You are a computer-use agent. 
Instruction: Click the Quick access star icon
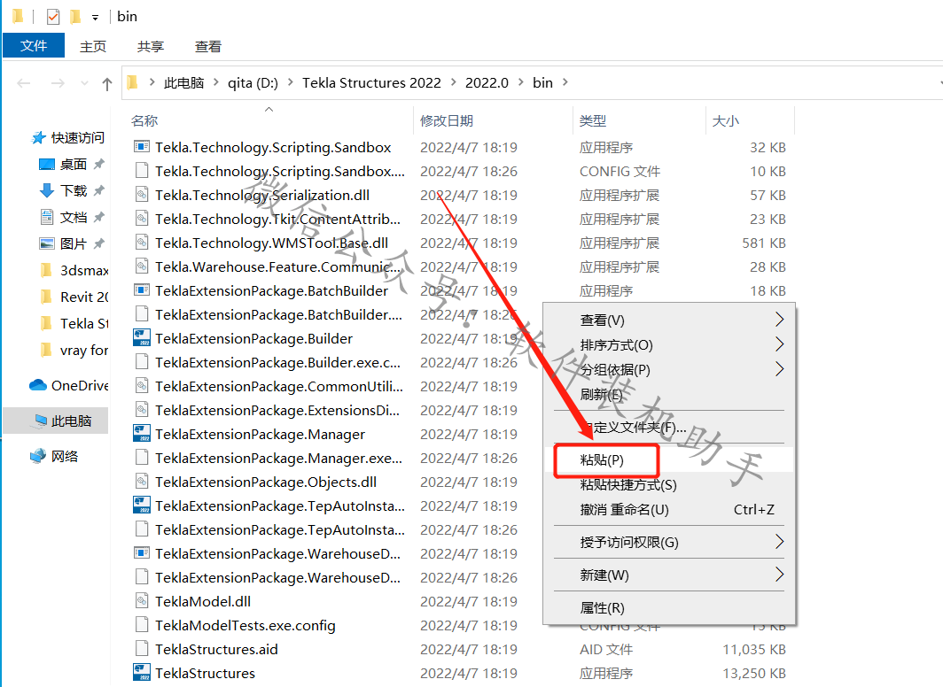(38, 137)
